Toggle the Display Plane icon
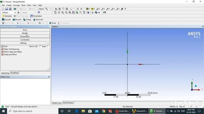The image size is (204, 114). point(92,13)
